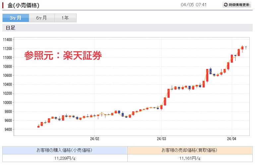
Task: Click the 10600 y-axis label
Action: [x=7, y=76]
